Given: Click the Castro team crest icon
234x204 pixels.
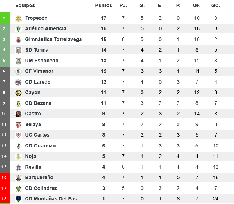Looking at the screenshot, I should click(x=18, y=114).
